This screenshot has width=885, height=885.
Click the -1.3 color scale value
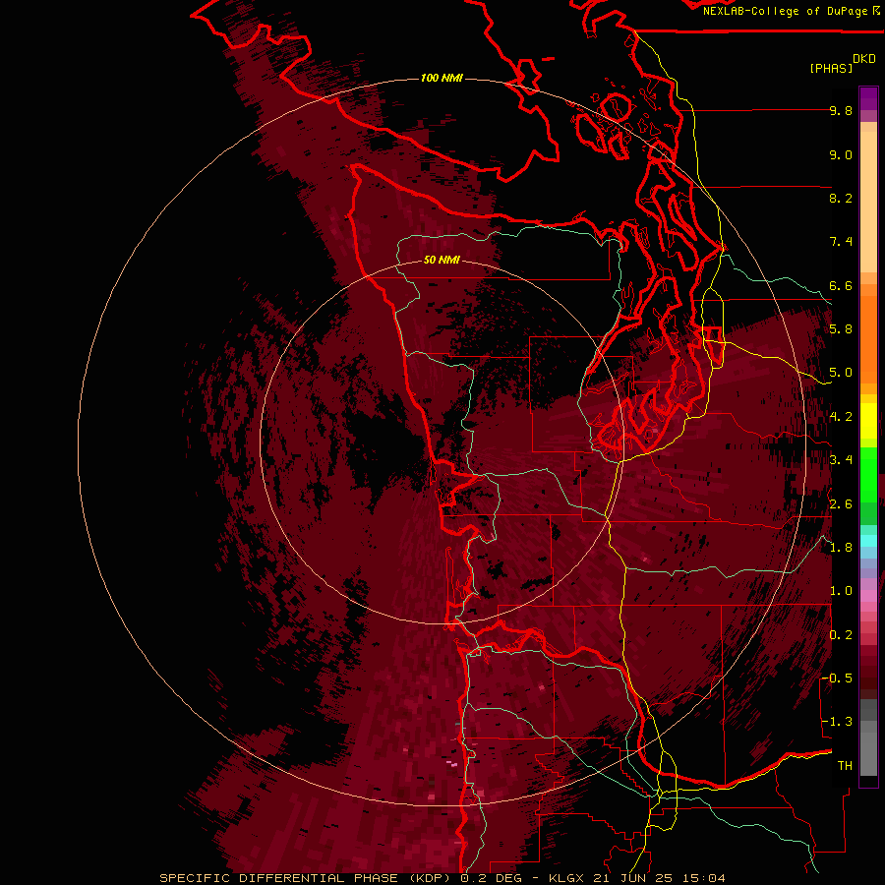click(837, 722)
